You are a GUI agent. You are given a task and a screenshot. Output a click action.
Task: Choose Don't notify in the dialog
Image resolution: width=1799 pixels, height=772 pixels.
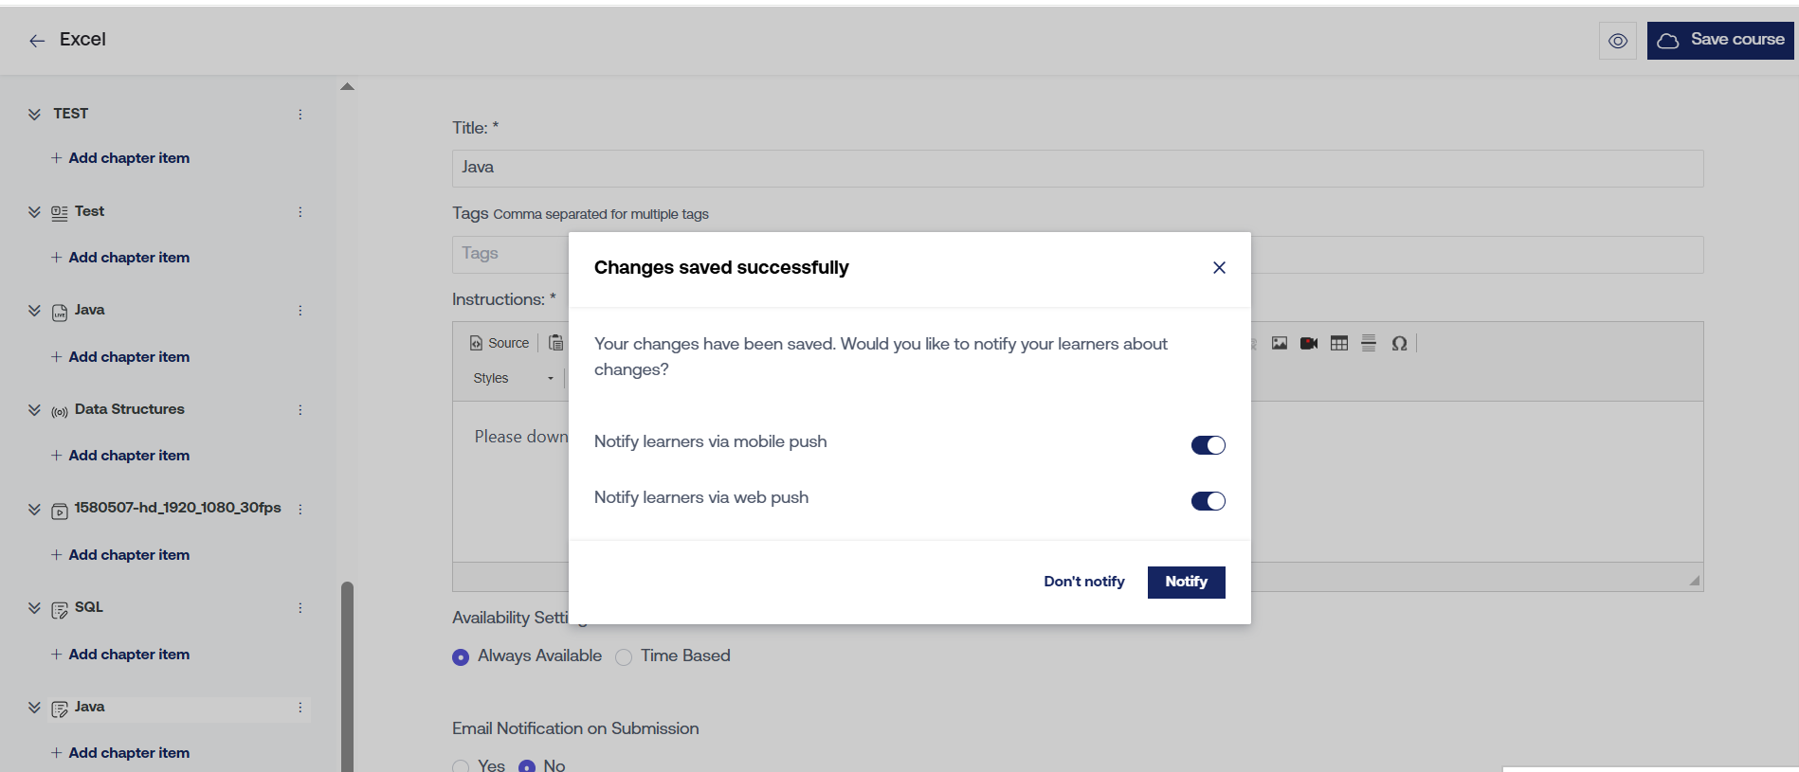pyautogui.click(x=1083, y=582)
